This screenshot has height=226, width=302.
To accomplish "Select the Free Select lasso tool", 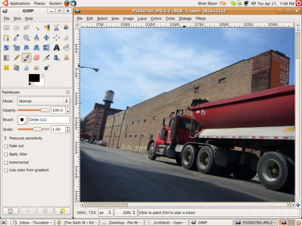I will click(27, 27).
